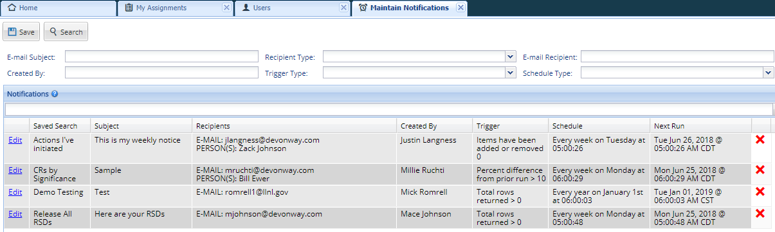Click the 'Mick Romrell' creator cell

[x=434, y=196]
